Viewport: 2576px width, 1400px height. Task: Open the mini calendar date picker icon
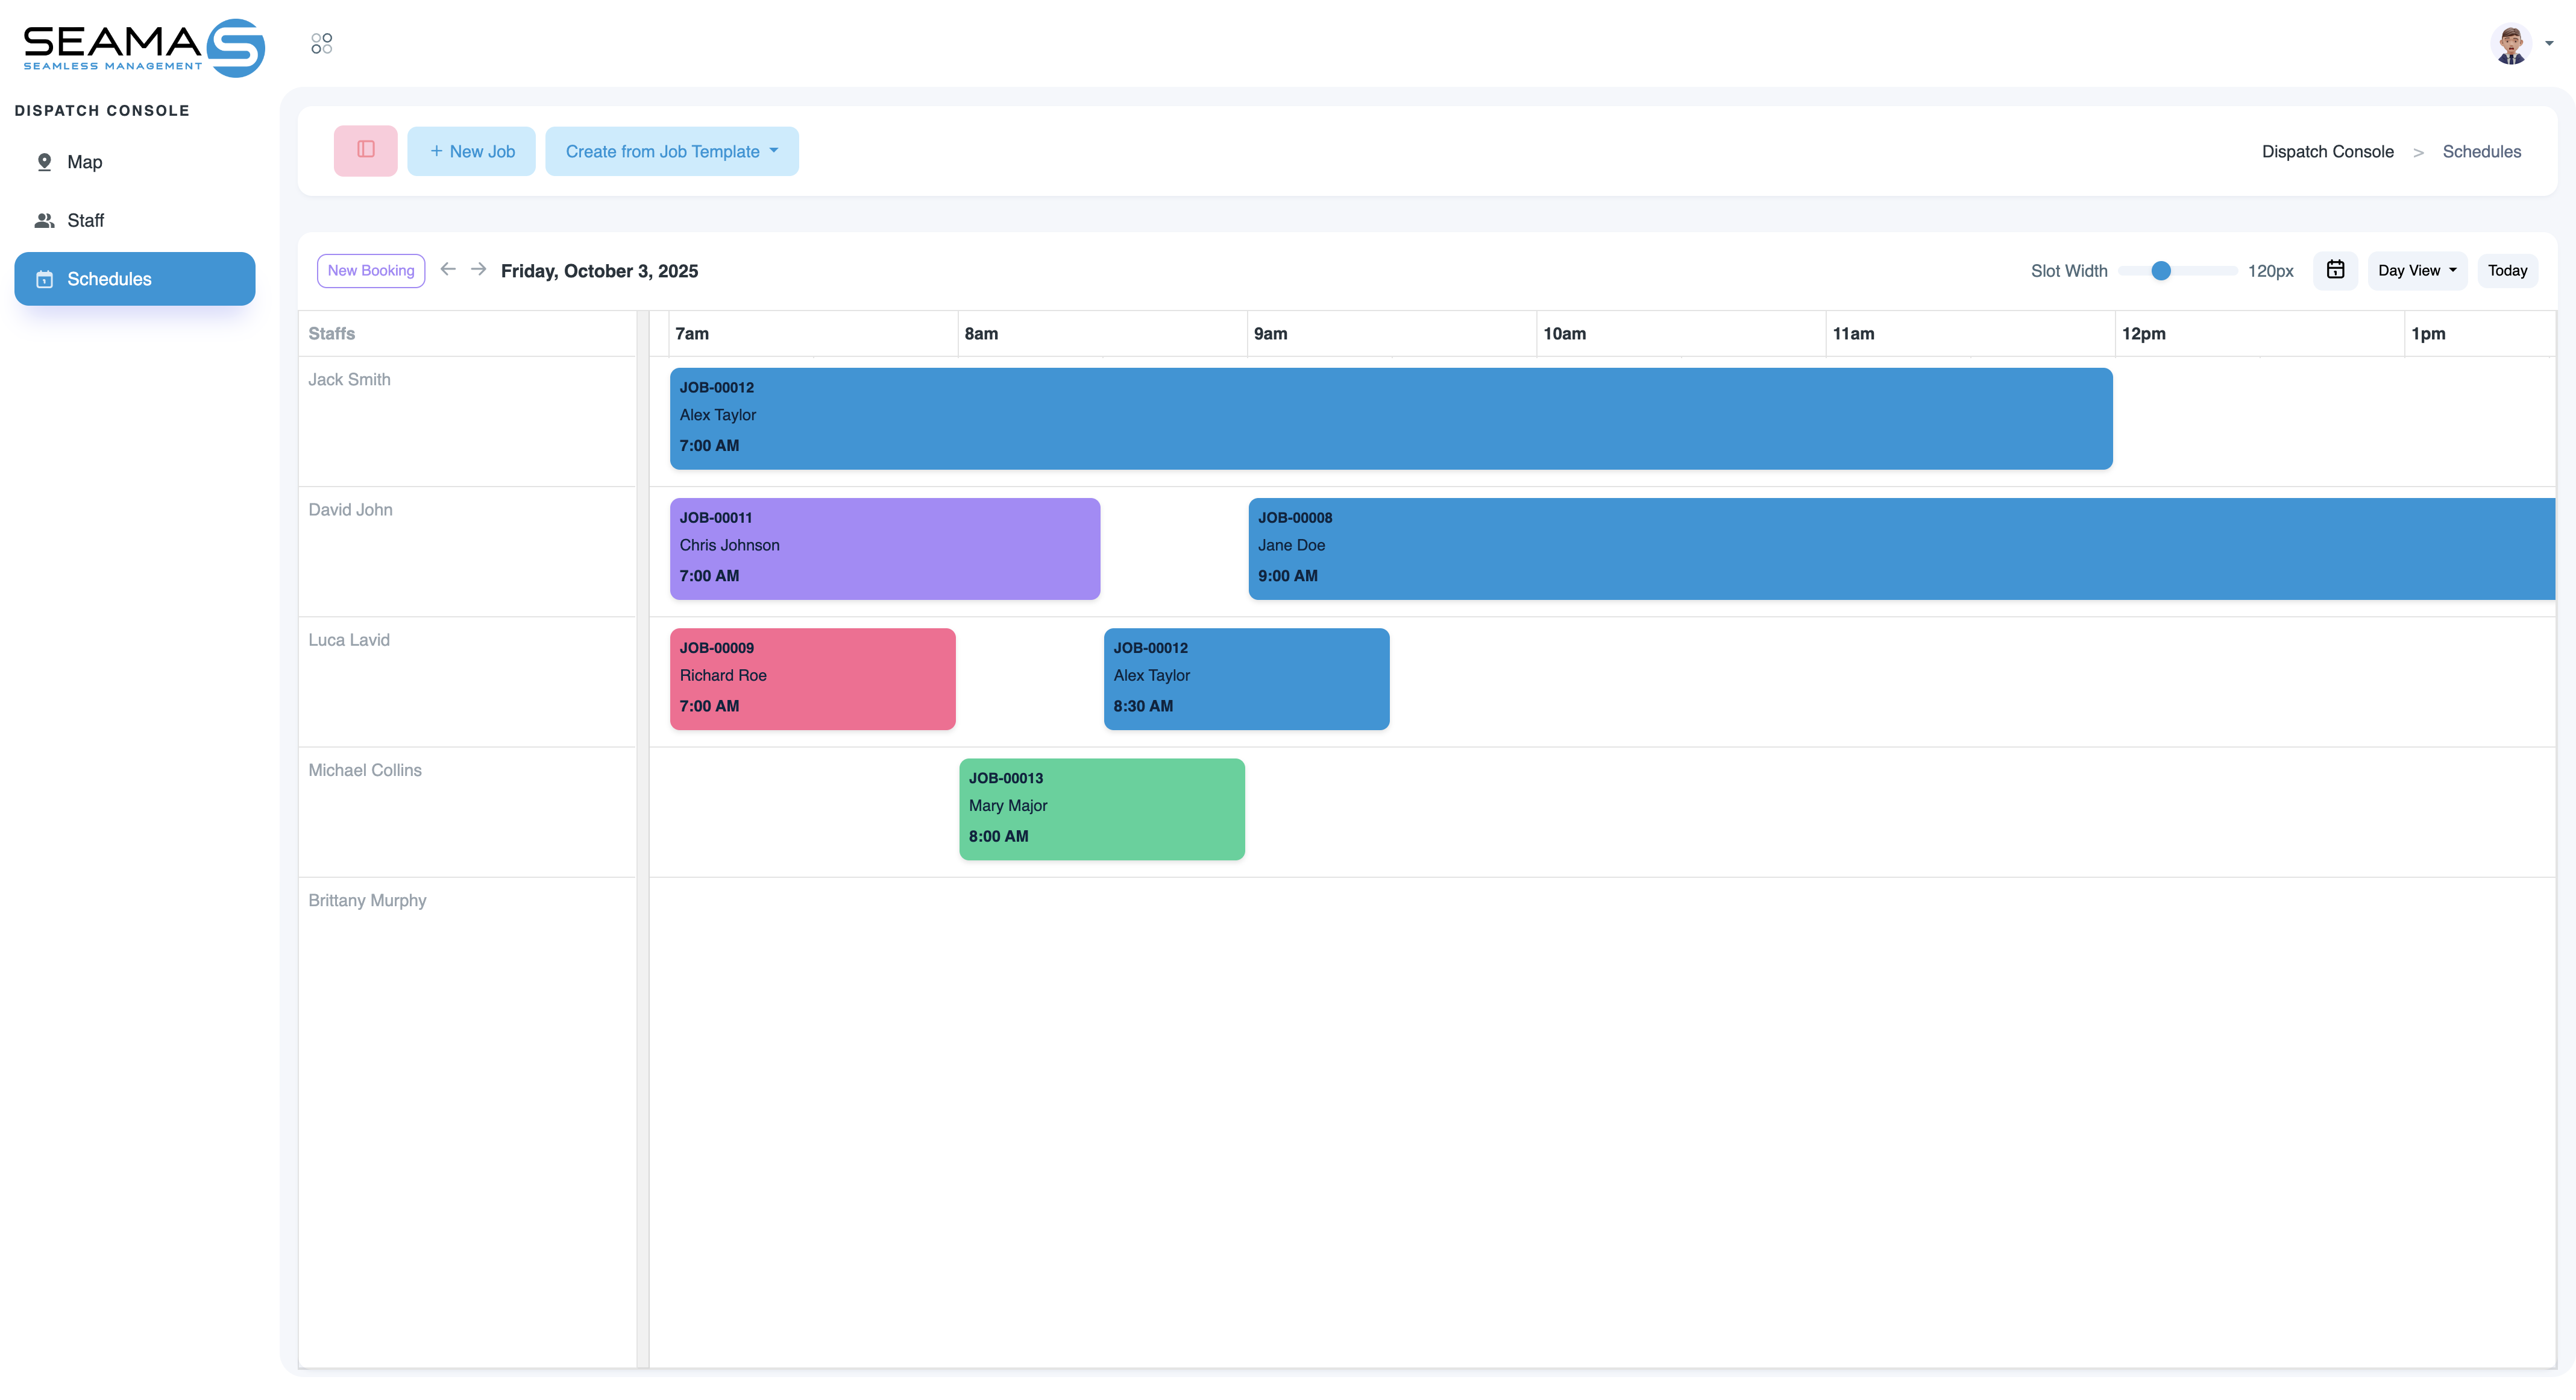[x=2336, y=270]
